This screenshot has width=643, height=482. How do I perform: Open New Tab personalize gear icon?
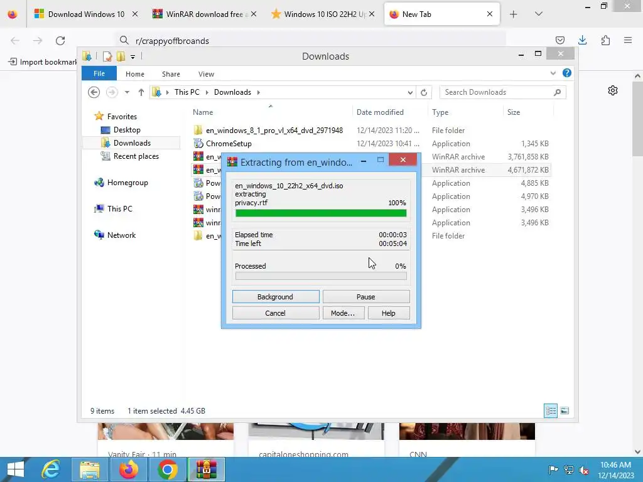point(613,90)
